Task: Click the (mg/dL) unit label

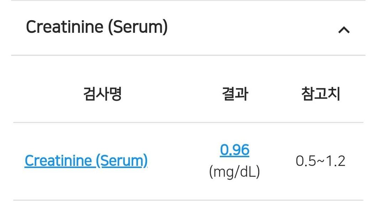Action: pos(235,172)
